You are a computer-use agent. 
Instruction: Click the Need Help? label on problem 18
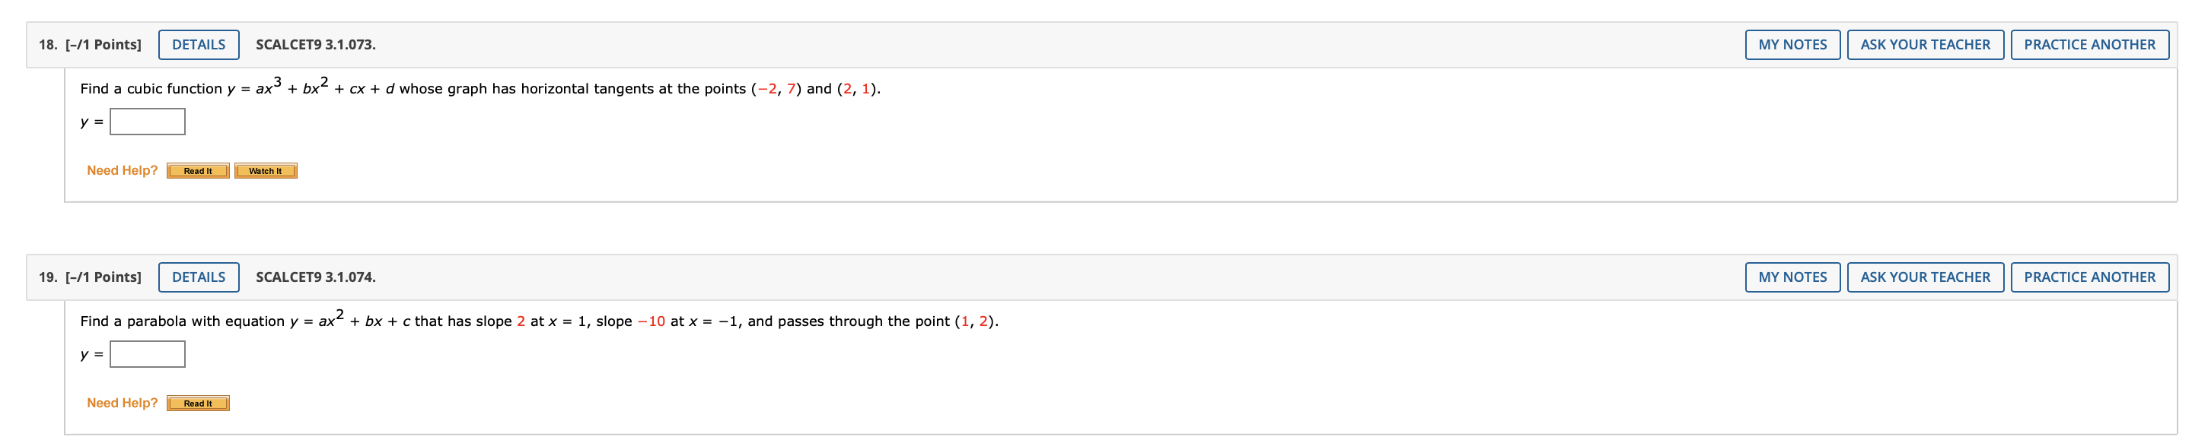pyautogui.click(x=120, y=169)
